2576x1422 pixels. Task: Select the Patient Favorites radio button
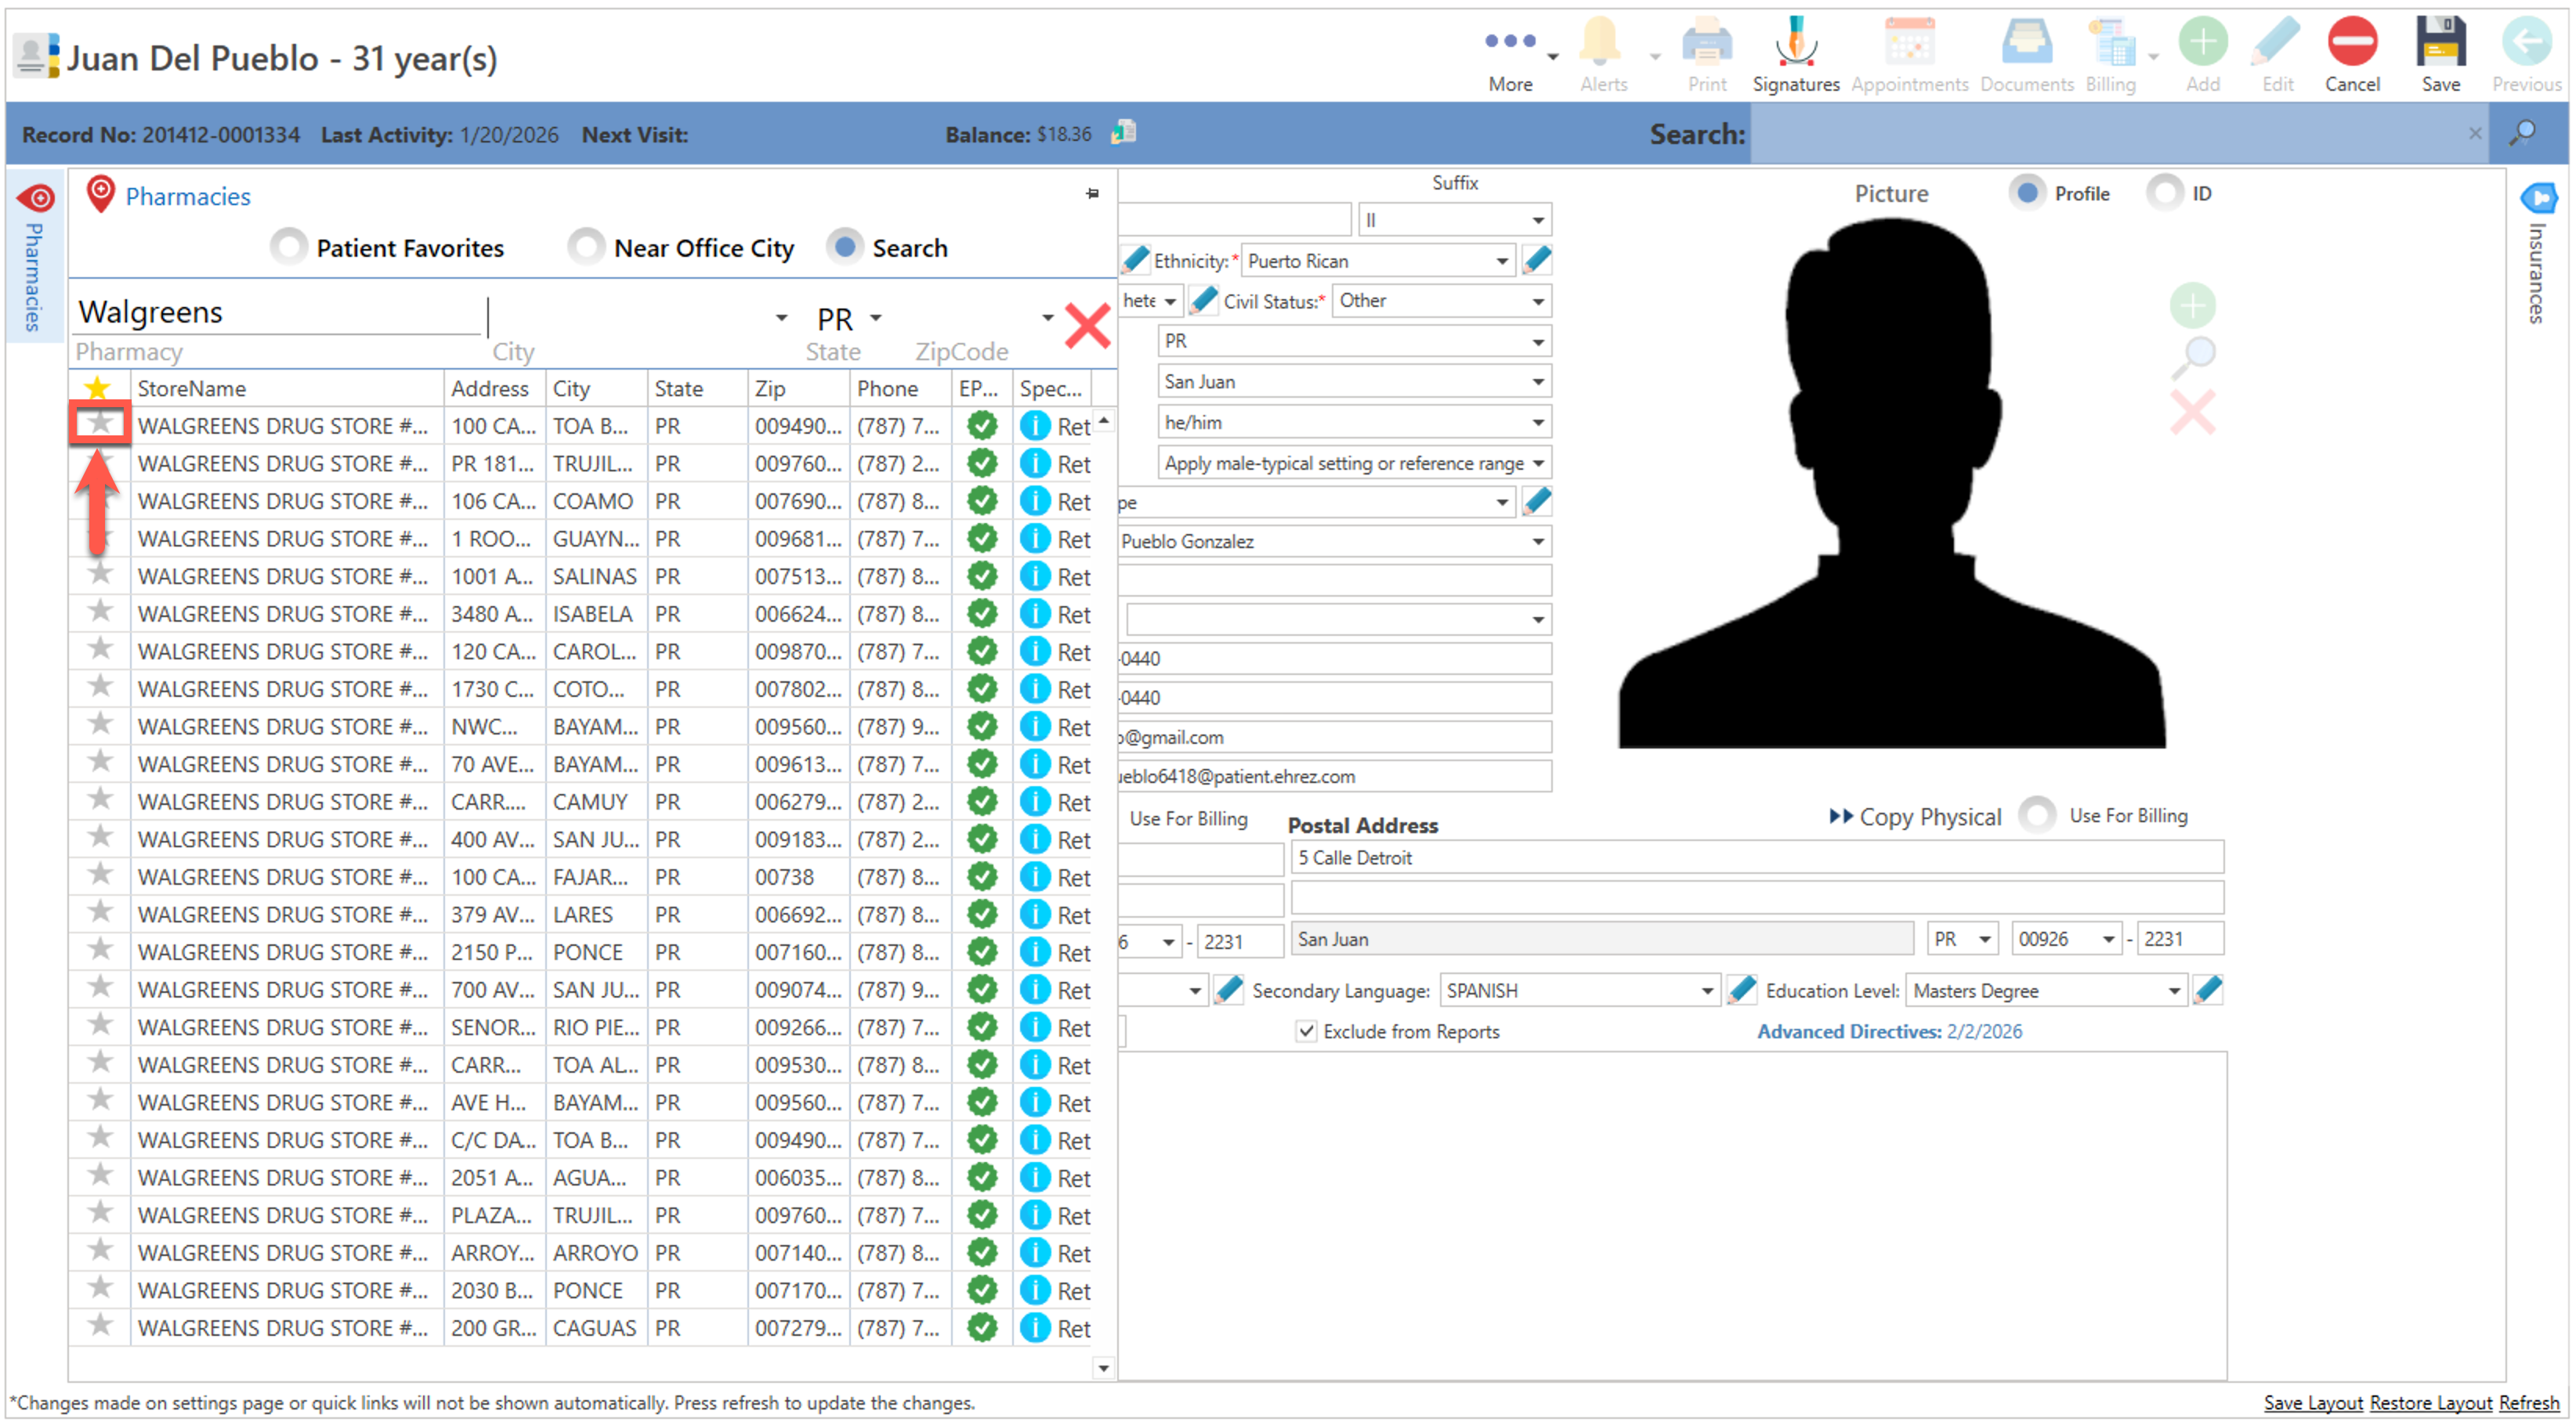click(x=288, y=247)
